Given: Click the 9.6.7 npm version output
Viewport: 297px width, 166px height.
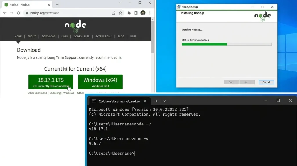Looking at the screenshot, I should [95, 143].
